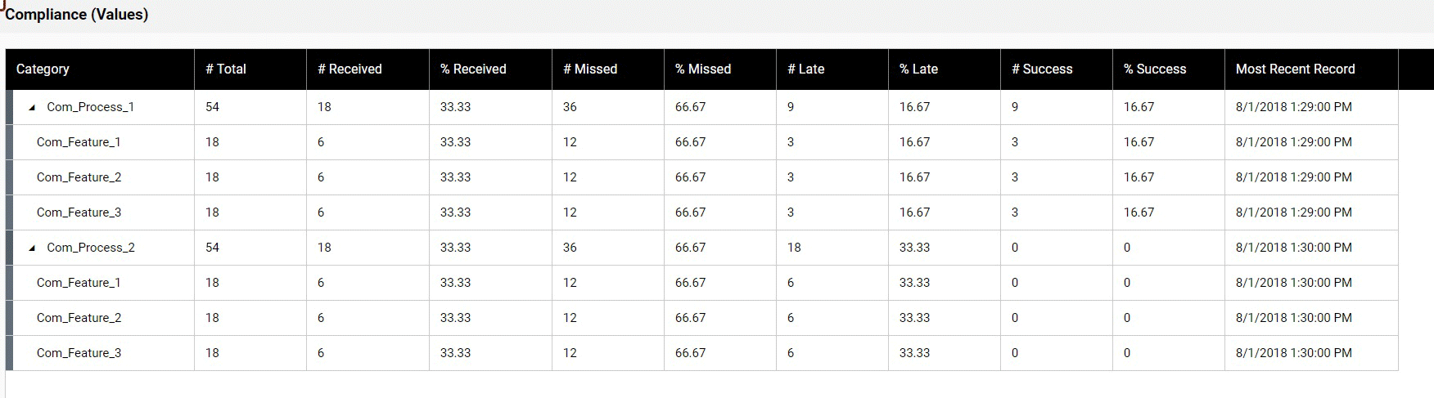Viewport: 1434px width, 398px height.
Task: Sort by # Total column header
Action: tap(226, 69)
